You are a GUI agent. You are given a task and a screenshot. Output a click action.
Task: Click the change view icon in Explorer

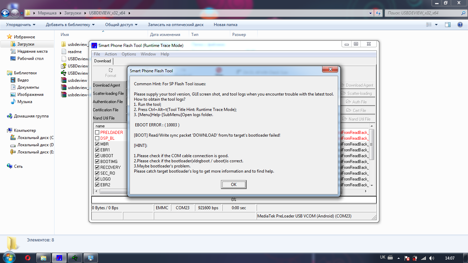(x=429, y=25)
